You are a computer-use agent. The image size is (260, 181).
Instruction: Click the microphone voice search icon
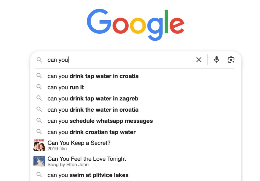coord(216,60)
